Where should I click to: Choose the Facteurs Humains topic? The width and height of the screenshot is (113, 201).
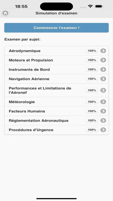(56, 111)
